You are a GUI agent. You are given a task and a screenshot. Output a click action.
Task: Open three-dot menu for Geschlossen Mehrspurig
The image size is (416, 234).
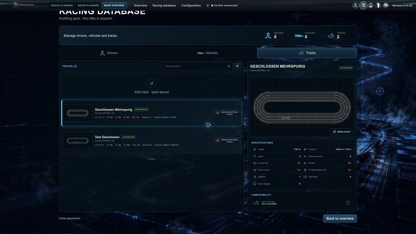pos(238,104)
